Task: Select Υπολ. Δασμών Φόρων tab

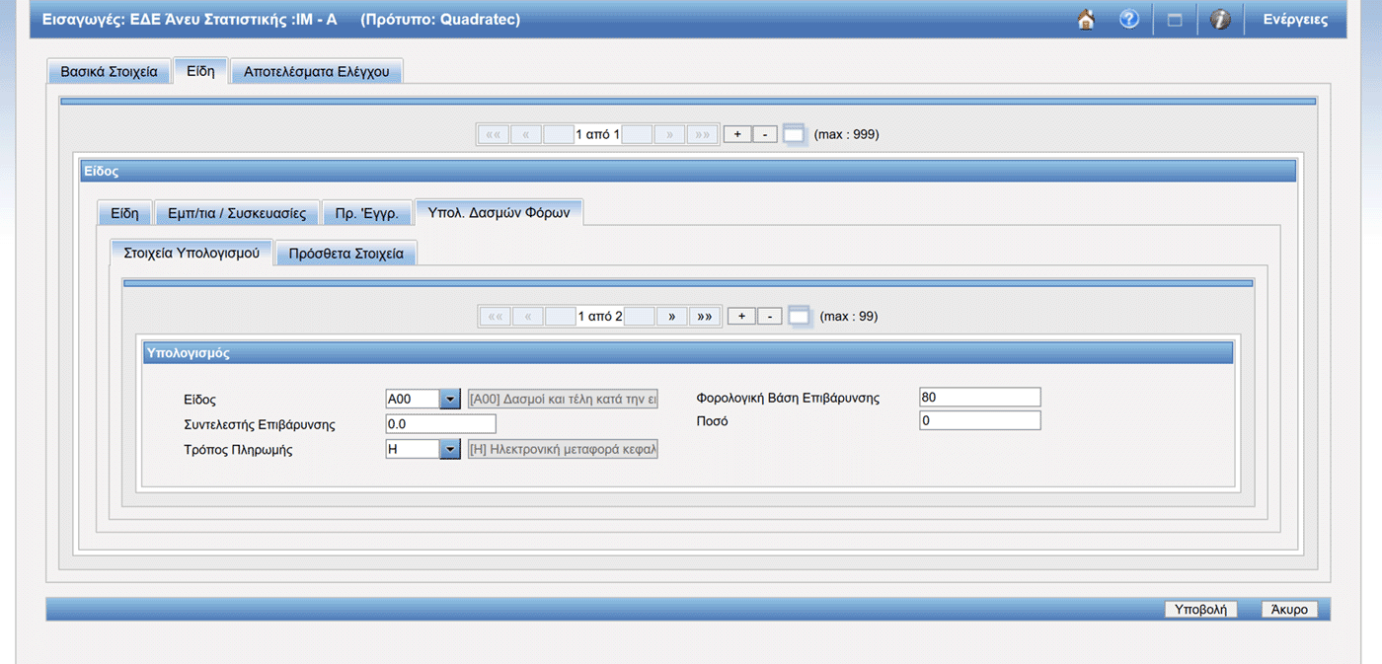Action: (x=499, y=212)
